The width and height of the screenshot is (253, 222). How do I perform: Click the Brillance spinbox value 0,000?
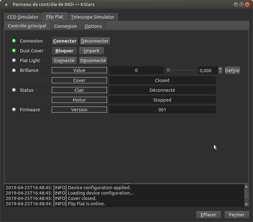pos(208,71)
